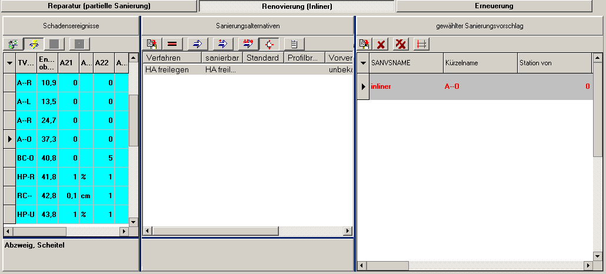Click the equals sign icon in Sanierungsalternativen

[x=172, y=44]
